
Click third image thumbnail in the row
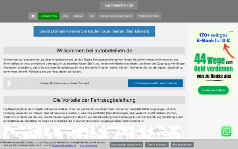[x=112, y=133]
